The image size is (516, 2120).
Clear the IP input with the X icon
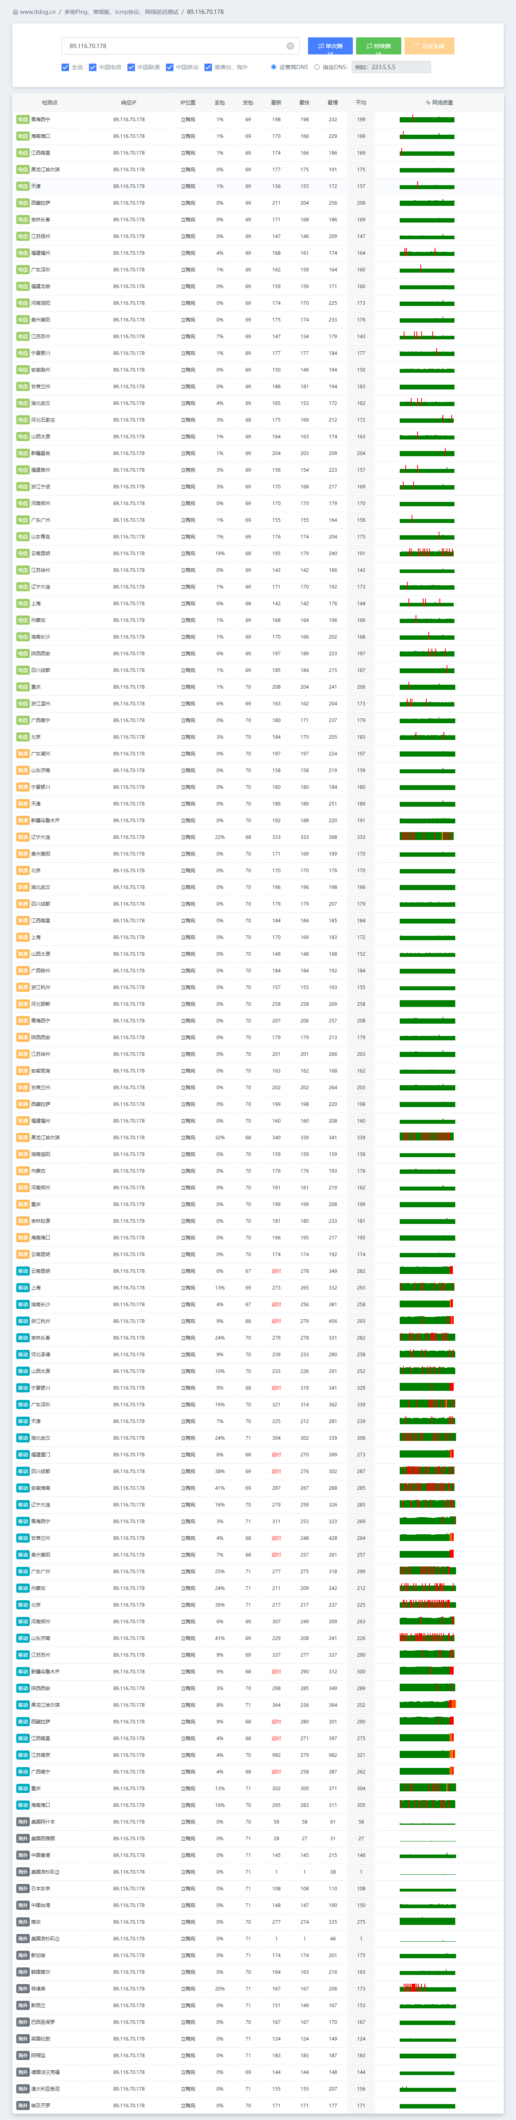coord(290,46)
